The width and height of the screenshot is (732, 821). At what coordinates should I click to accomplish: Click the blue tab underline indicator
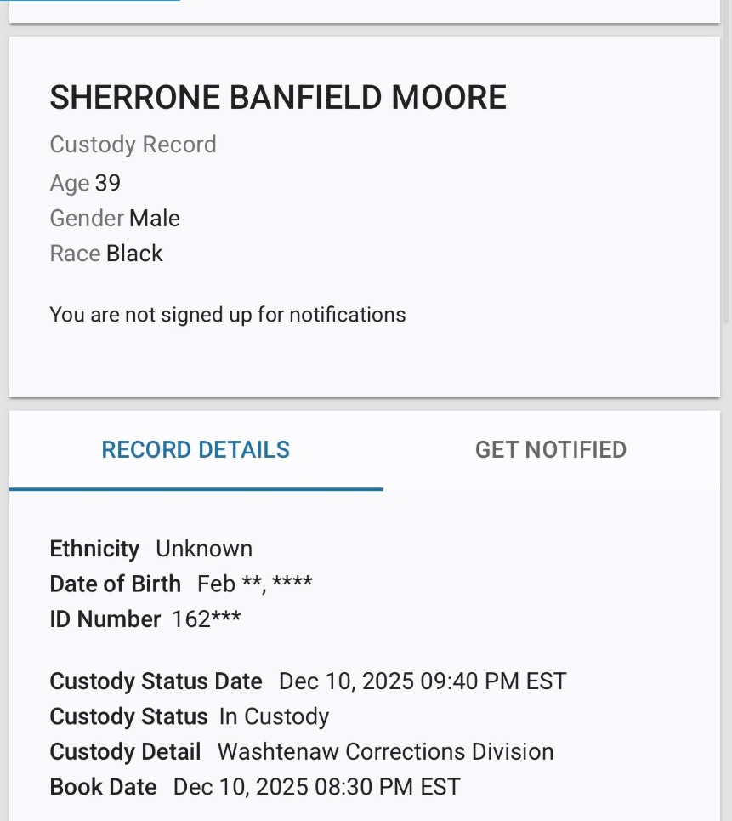(196, 489)
